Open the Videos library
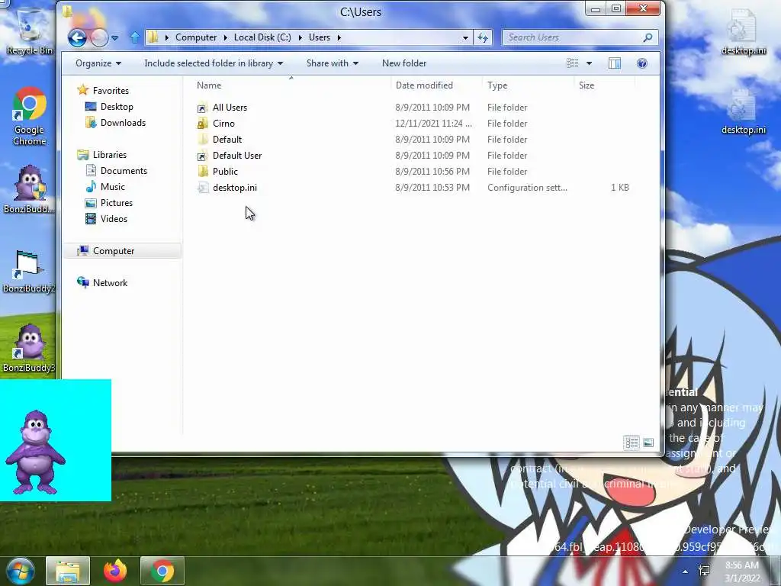 (x=114, y=219)
